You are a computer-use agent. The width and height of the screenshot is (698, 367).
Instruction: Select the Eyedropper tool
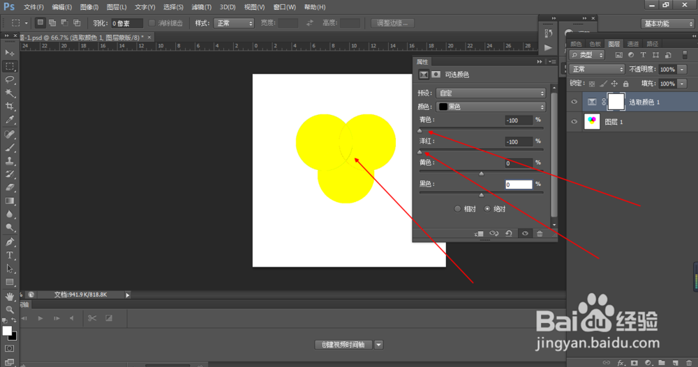tap(9, 120)
